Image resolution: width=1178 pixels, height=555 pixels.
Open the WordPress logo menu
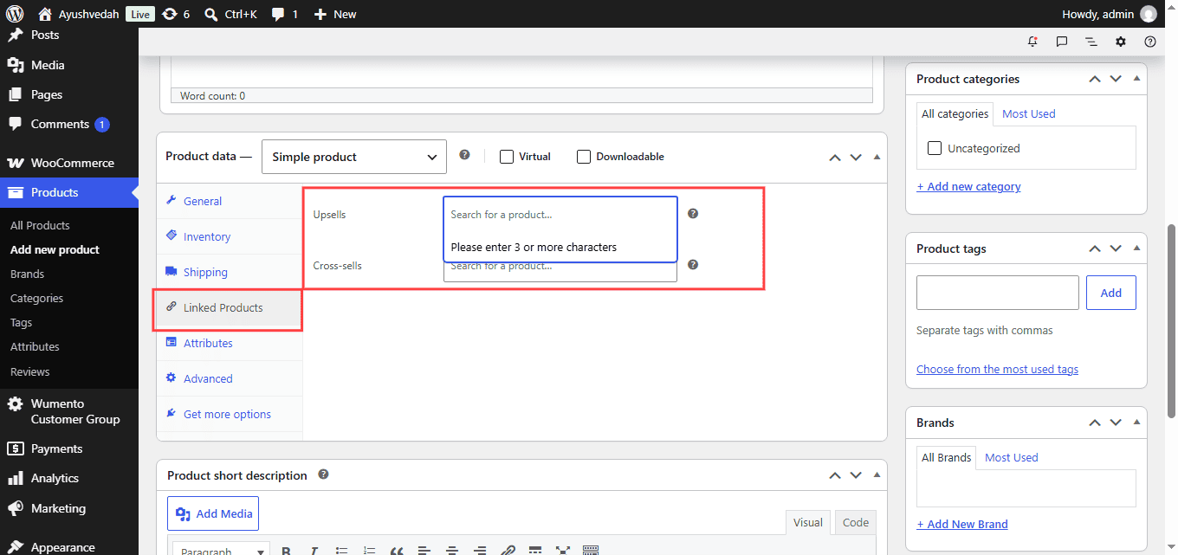point(15,14)
